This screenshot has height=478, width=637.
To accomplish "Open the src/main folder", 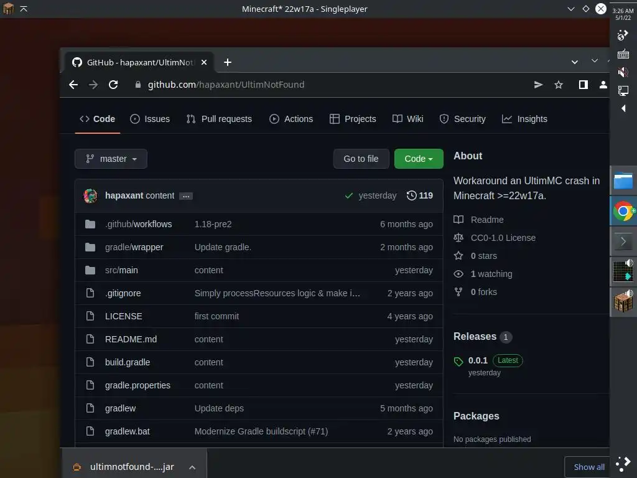I will [121, 270].
